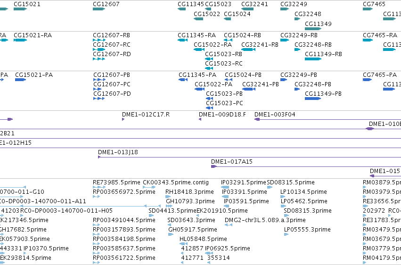Select the CG32249-PB protein label
The height and width of the screenshot is (265, 401).
pos(299,75)
